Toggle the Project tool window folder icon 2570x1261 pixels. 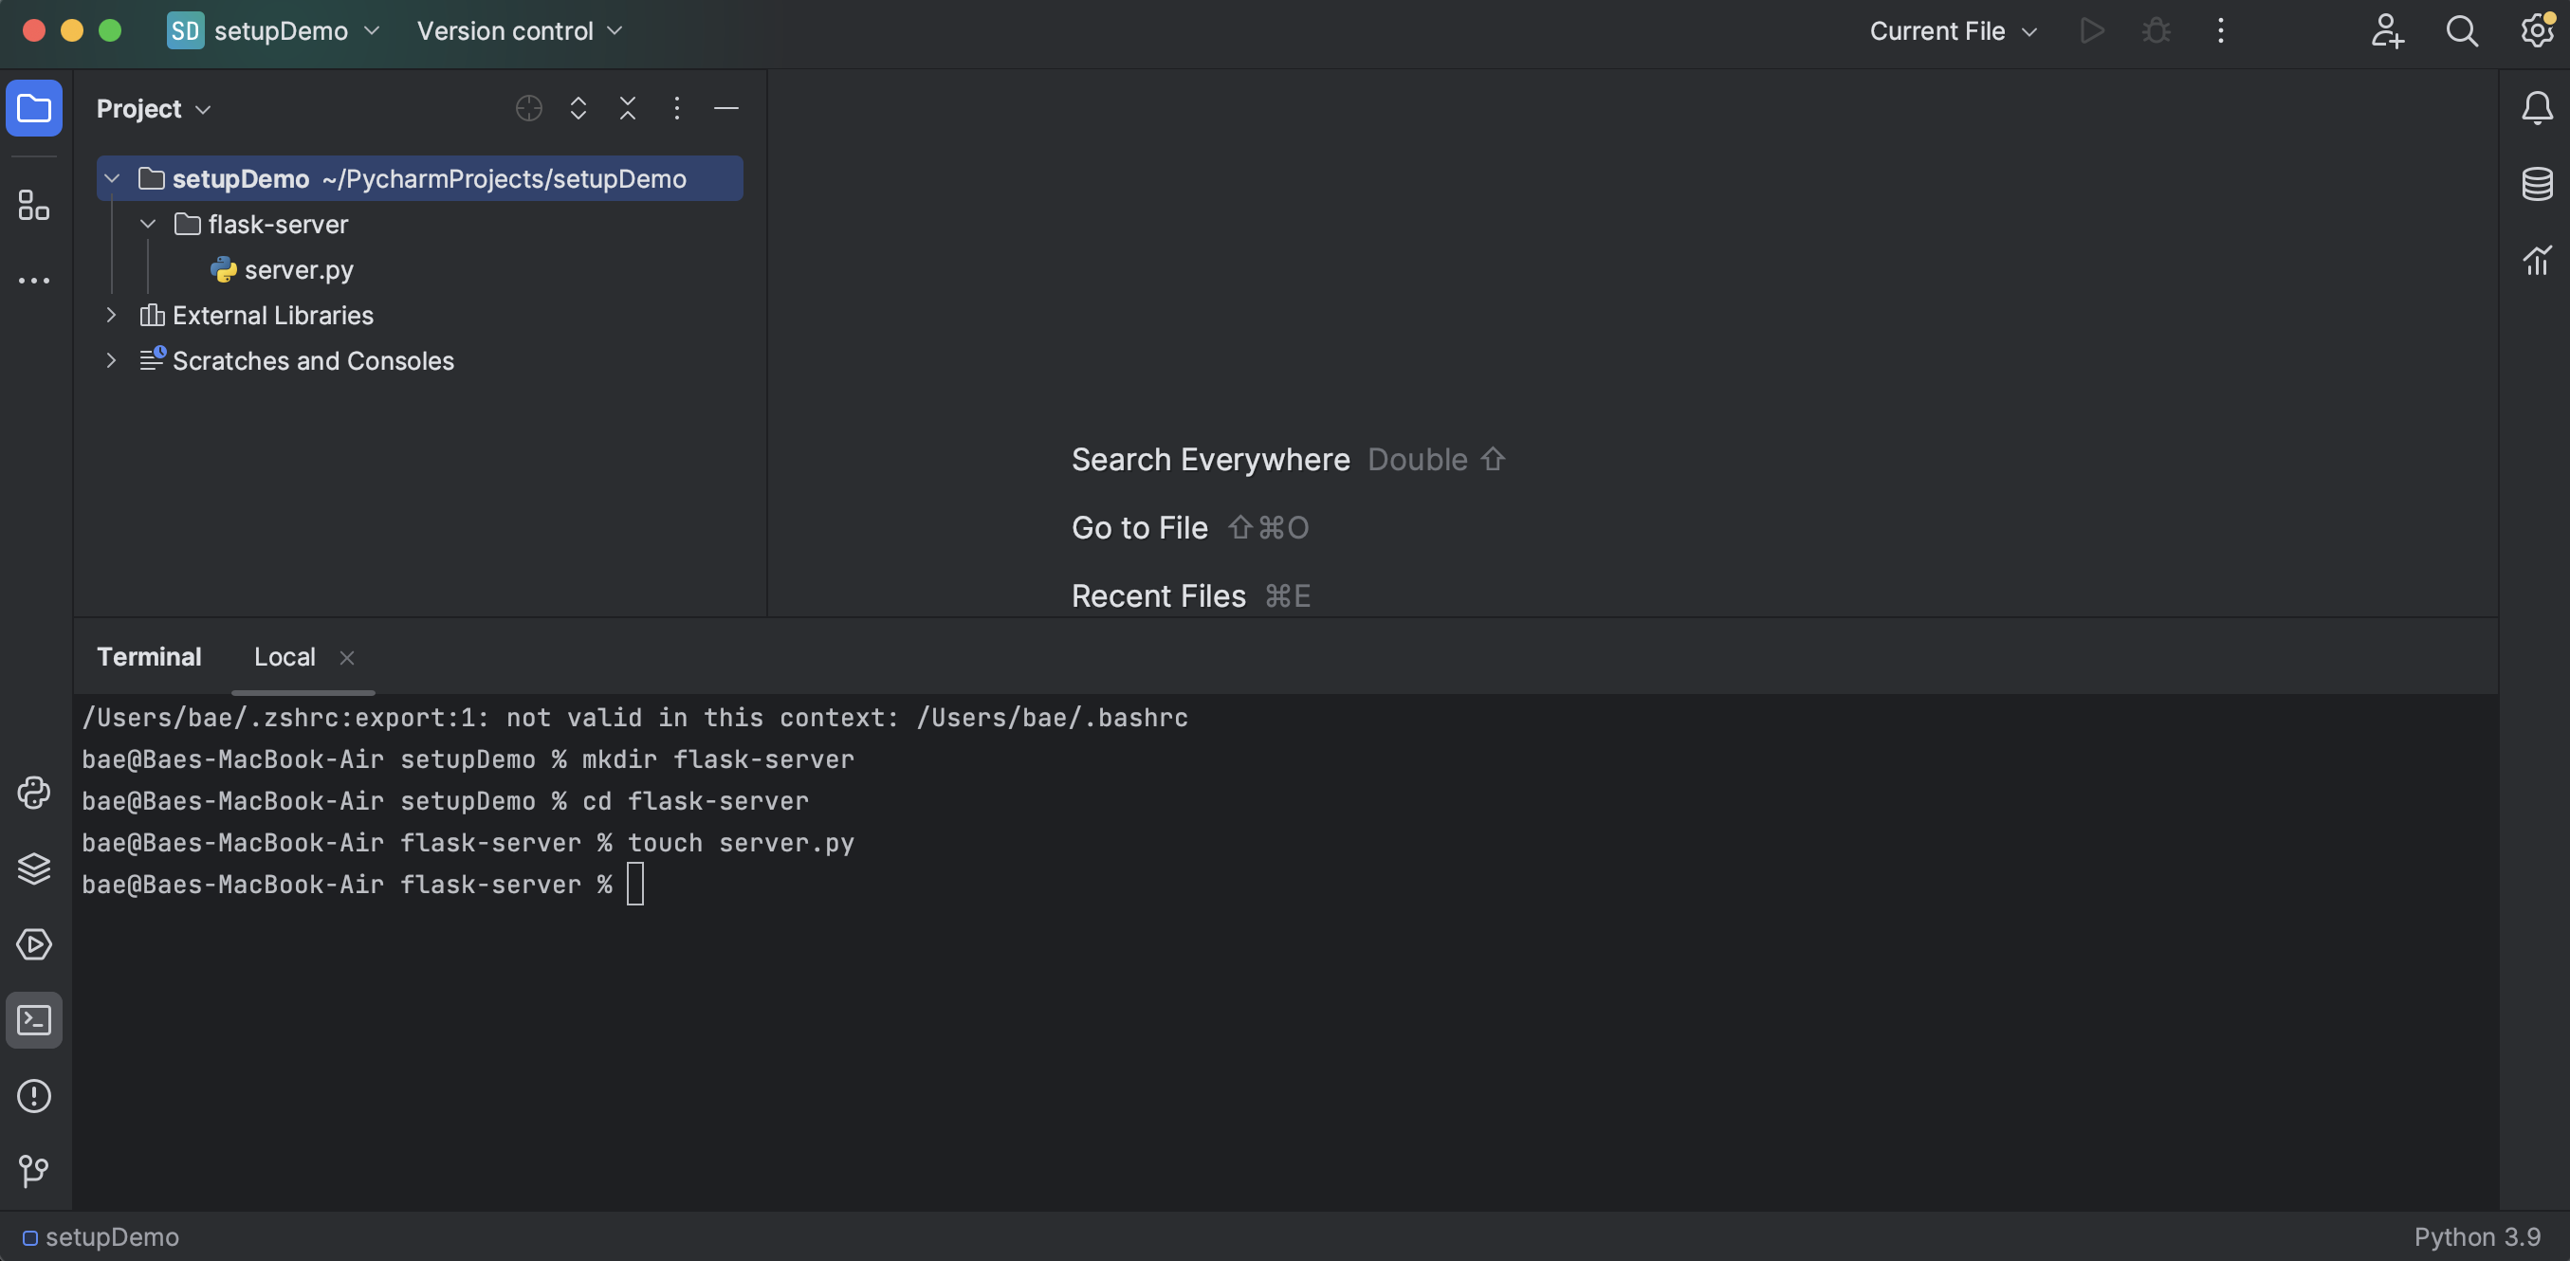click(x=34, y=108)
